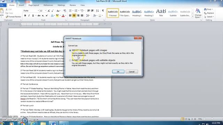Click the Sort icon
This screenshot has width=223, height=125.
coord(98,11)
